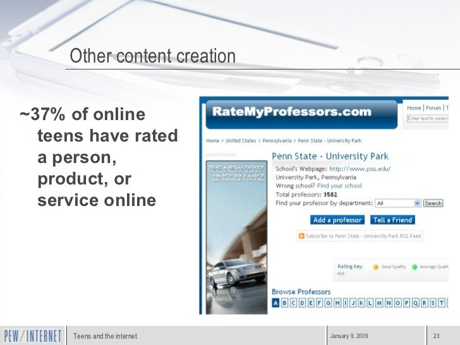Click the footer text Teens and the internet
The image size is (460, 345).
pyautogui.click(x=105, y=336)
